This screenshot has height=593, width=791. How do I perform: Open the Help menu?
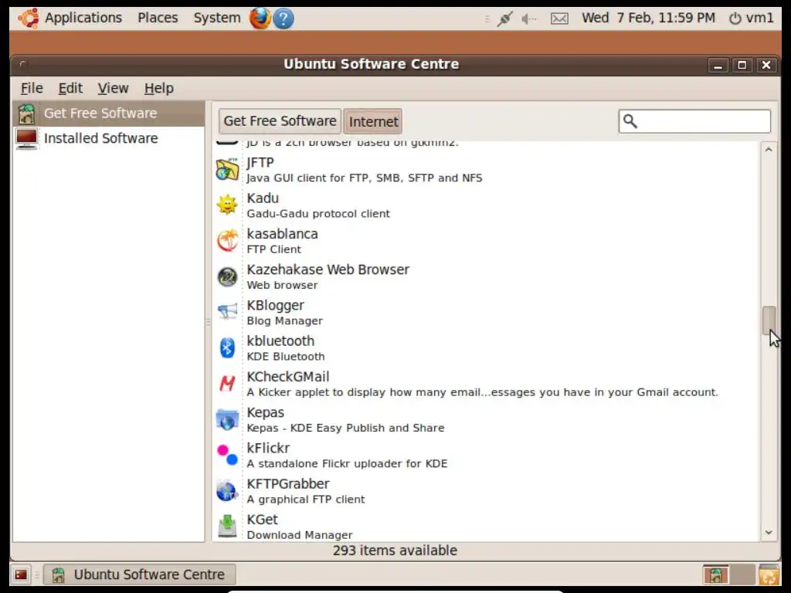[159, 88]
